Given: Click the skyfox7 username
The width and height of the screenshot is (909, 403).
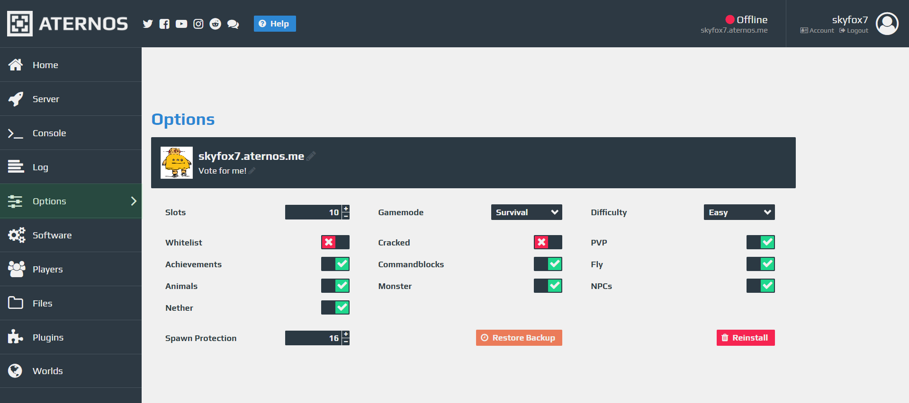Looking at the screenshot, I should pos(850,20).
